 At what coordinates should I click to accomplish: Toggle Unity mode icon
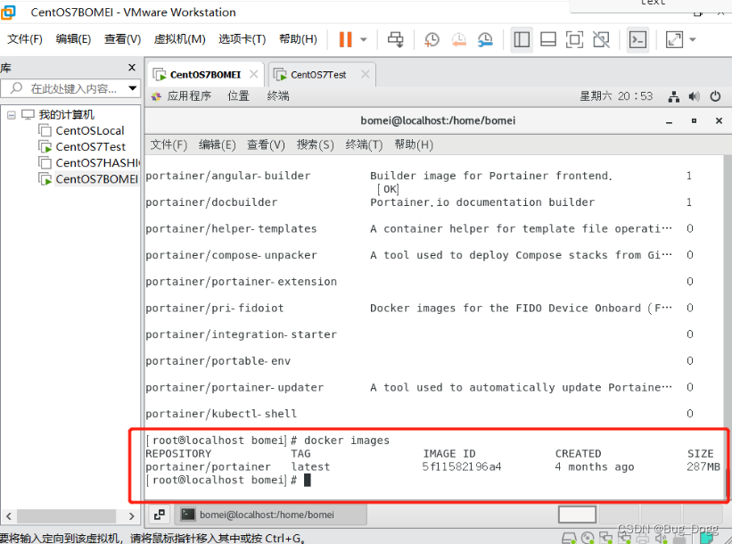coord(601,40)
